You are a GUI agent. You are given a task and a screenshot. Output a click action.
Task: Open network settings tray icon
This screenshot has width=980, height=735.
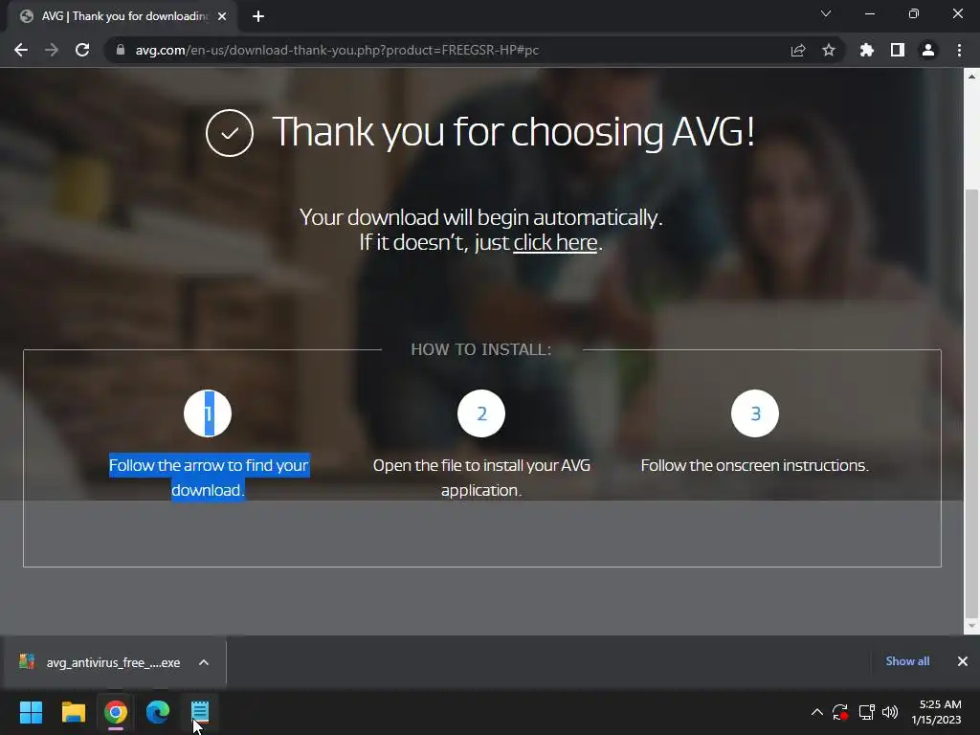tap(866, 712)
